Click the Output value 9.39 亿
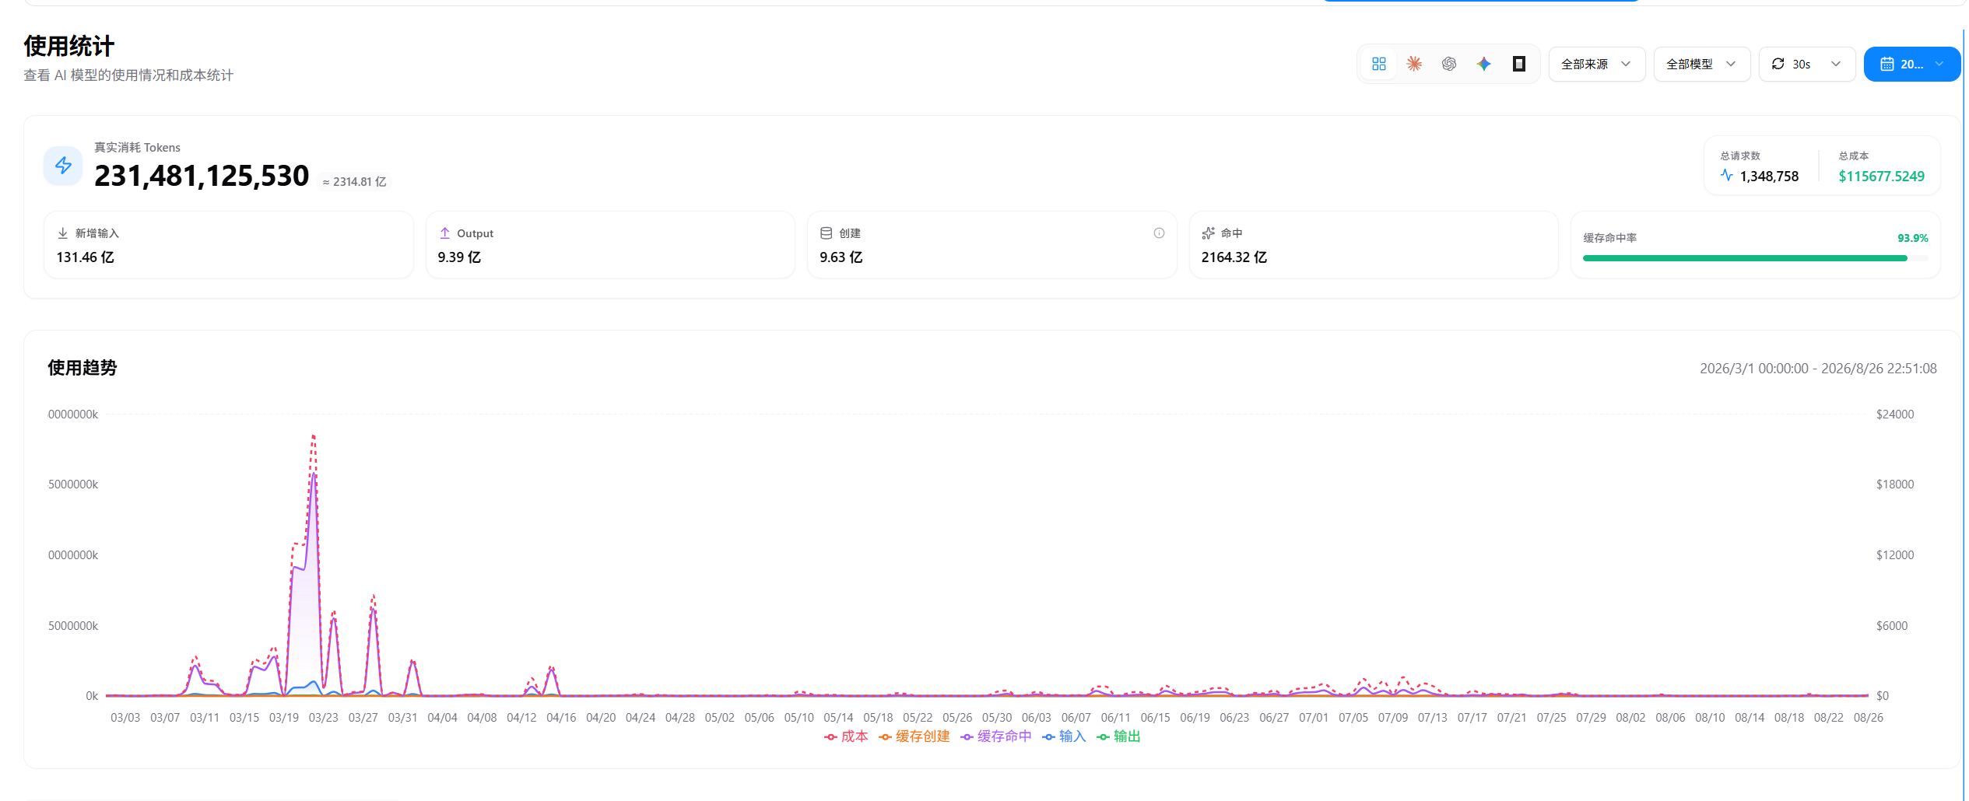The width and height of the screenshot is (1969, 801). click(459, 257)
